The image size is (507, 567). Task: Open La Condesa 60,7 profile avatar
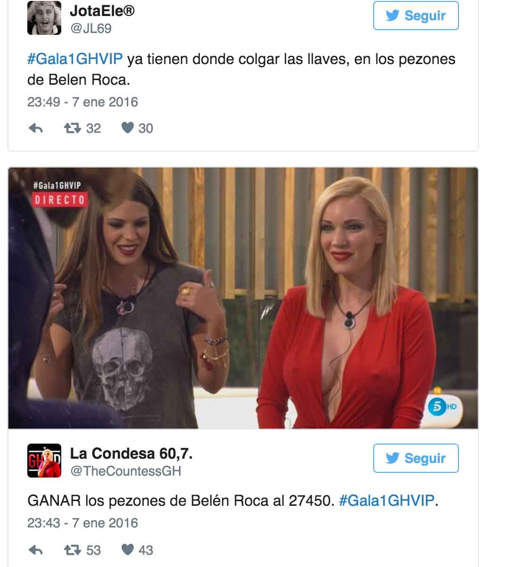tap(44, 461)
